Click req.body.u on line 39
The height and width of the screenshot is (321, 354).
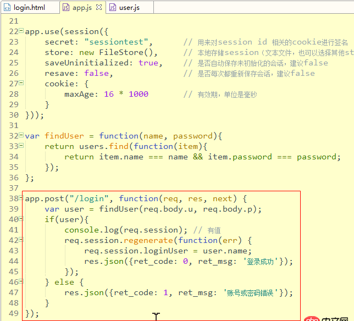coord(168,209)
